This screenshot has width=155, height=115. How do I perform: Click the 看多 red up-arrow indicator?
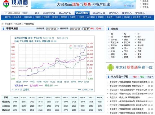pyautogui.click(x=136, y=77)
